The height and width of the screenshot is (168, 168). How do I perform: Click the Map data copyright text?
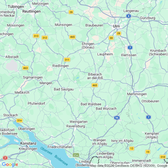129,166
